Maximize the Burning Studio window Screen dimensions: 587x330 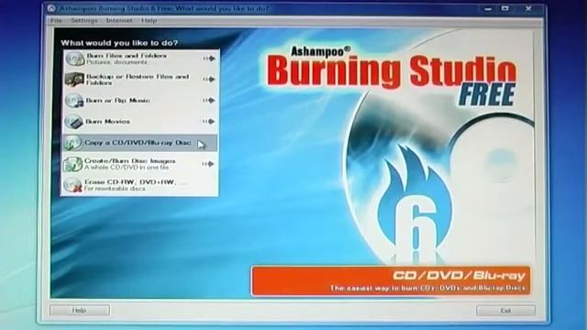click(x=505, y=8)
